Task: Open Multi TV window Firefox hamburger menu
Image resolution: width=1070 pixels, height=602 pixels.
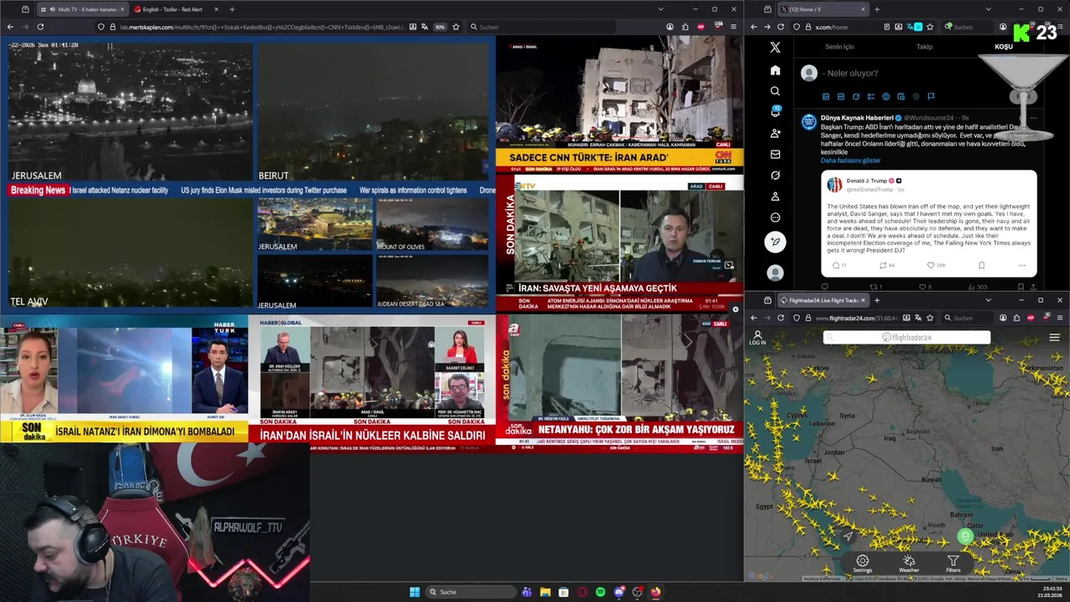Action: tap(733, 27)
